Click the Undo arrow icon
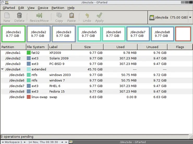Image resolution: width=193 pixels, height=144 pixels. click(x=87, y=16)
